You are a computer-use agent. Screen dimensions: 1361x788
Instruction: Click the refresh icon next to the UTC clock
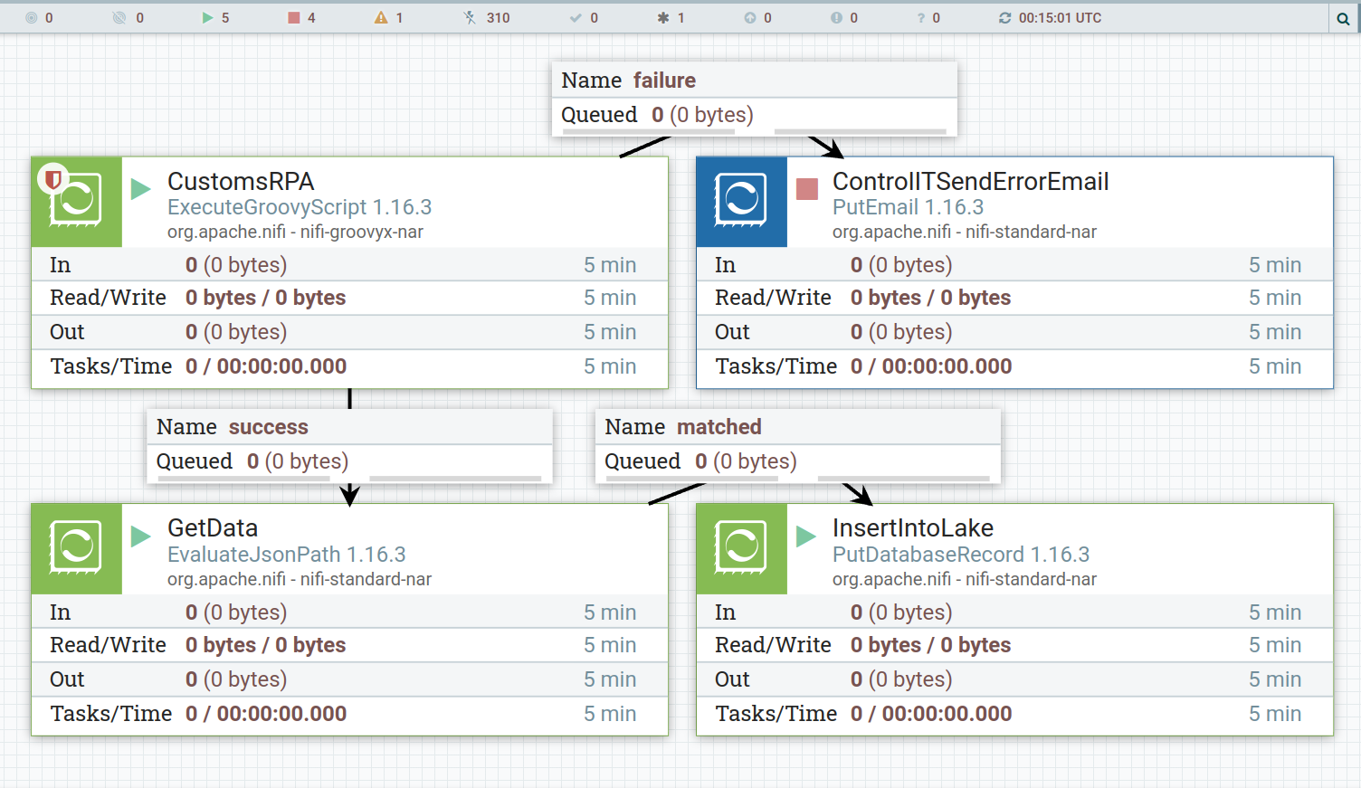[1006, 16]
